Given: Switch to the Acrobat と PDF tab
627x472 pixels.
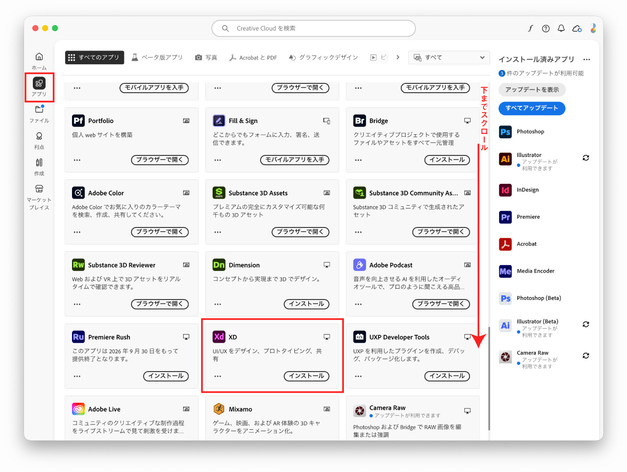Looking at the screenshot, I should (x=253, y=57).
